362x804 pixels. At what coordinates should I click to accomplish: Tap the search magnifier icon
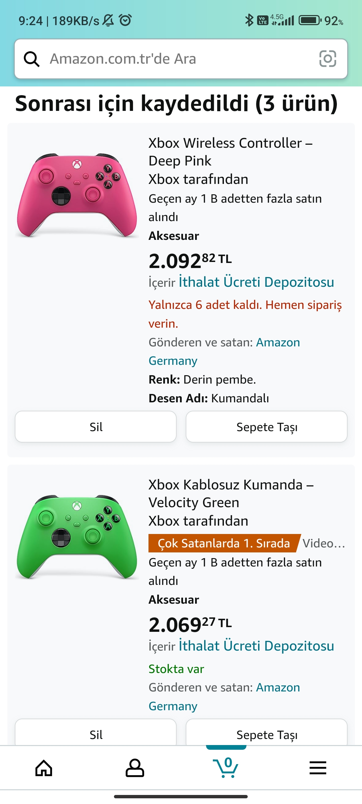coord(32,59)
